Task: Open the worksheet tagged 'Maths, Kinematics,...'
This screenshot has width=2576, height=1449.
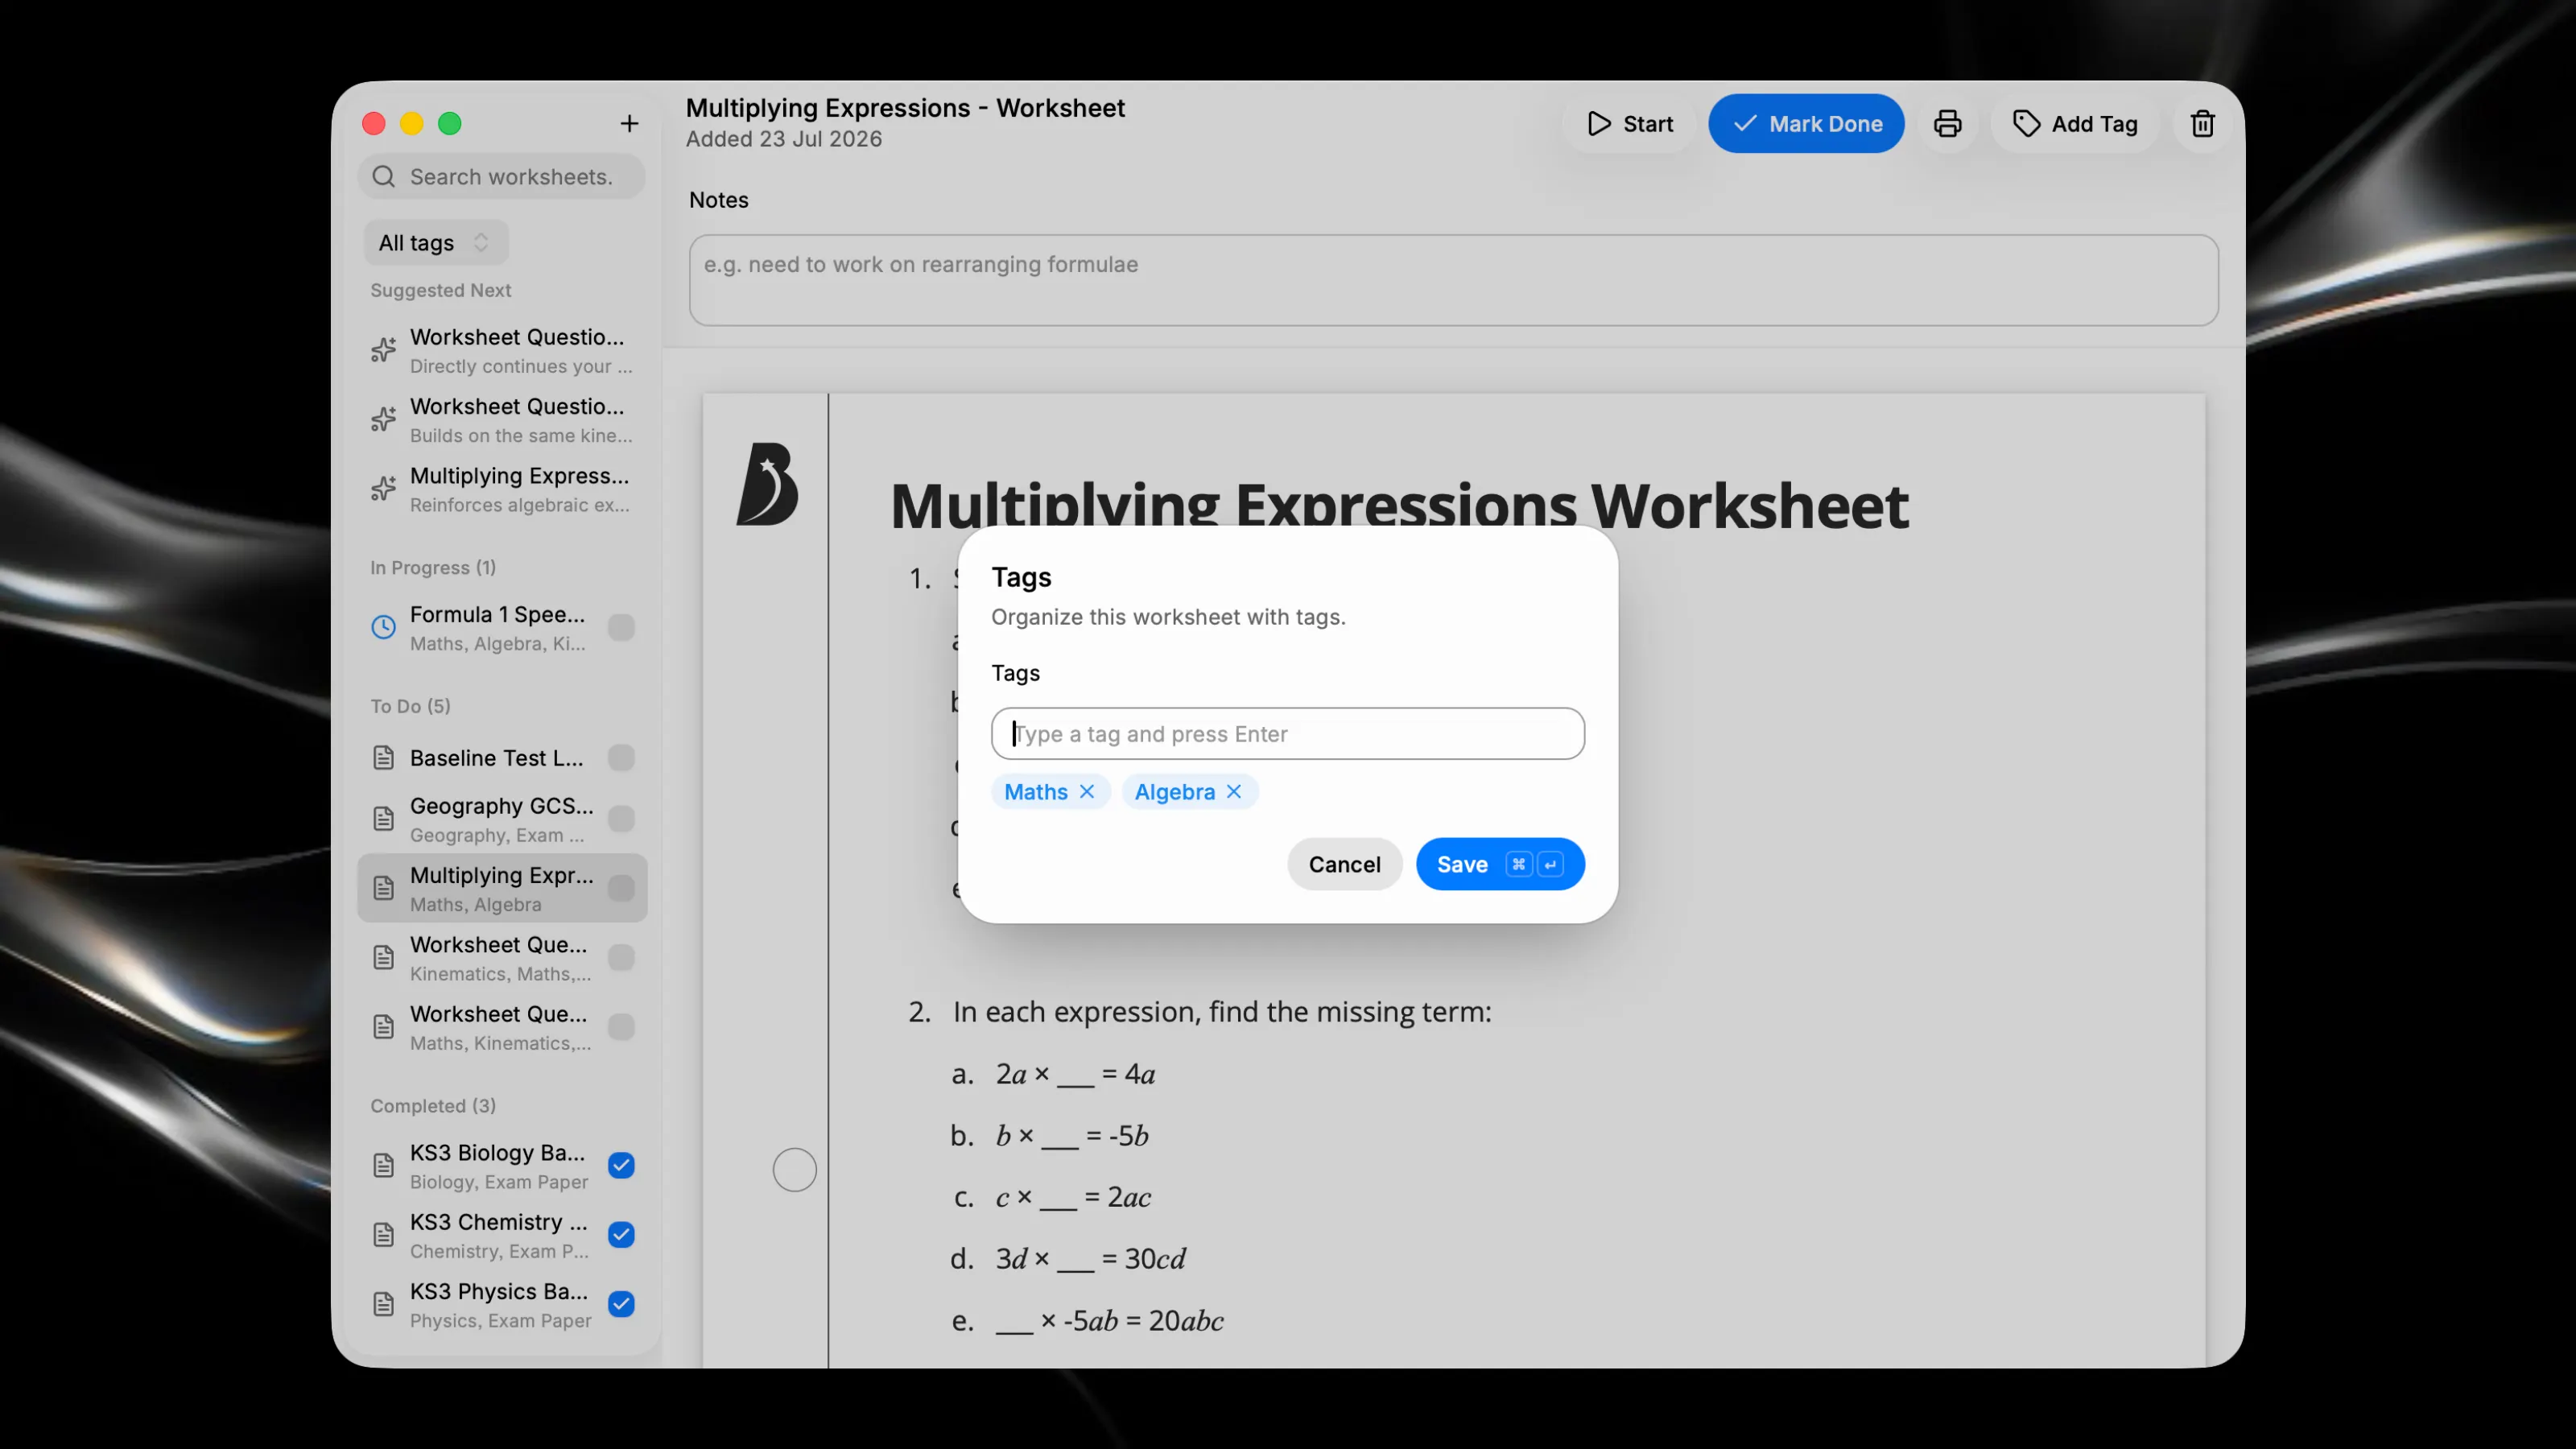Action: (x=502, y=1027)
